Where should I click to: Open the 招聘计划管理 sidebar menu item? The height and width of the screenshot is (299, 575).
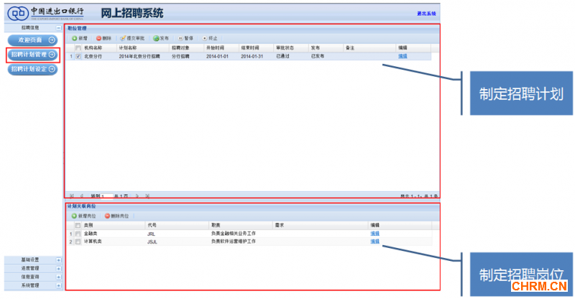[x=32, y=55]
